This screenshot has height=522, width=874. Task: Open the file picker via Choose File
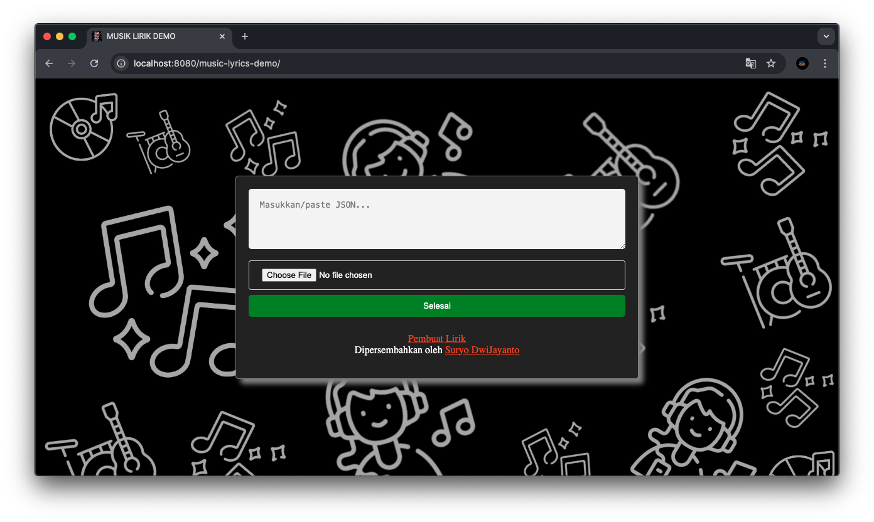coord(289,275)
